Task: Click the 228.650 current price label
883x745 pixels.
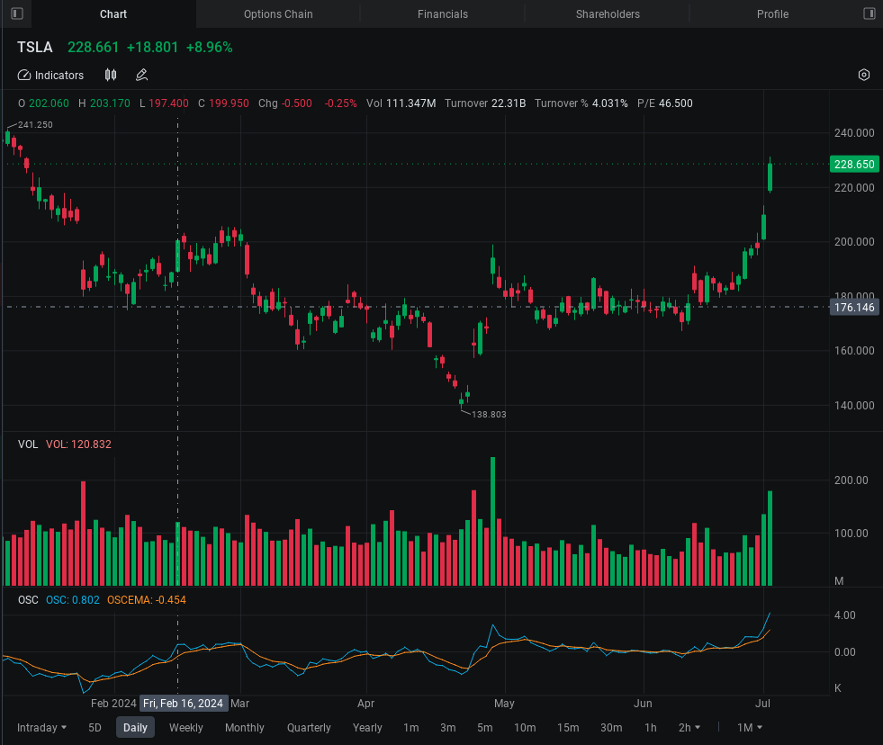Action: [x=854, y=165]
